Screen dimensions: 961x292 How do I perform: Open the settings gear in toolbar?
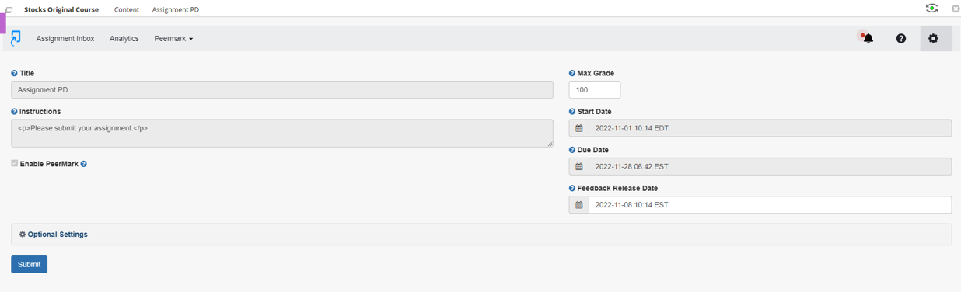pyautogui.click(x=935, y=38)
